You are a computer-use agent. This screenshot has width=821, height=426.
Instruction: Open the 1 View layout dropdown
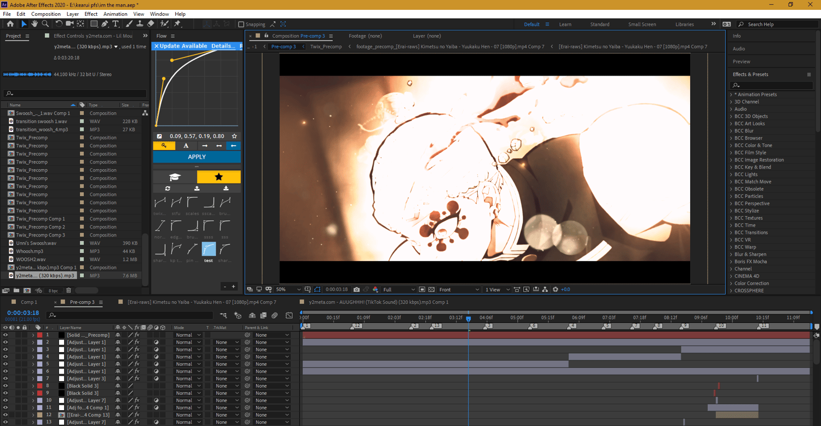click(498, 290)
